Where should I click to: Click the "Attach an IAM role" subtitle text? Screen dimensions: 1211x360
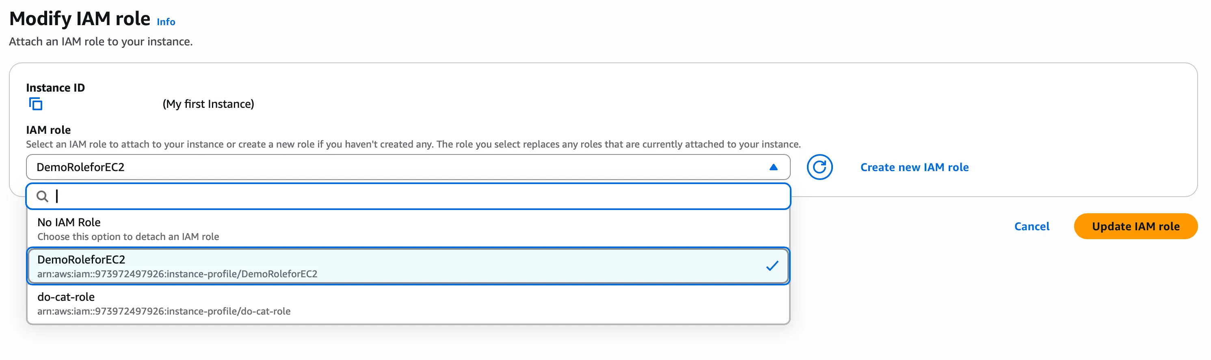coord(101,42)
